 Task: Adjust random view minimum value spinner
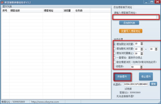coord(142,49)
